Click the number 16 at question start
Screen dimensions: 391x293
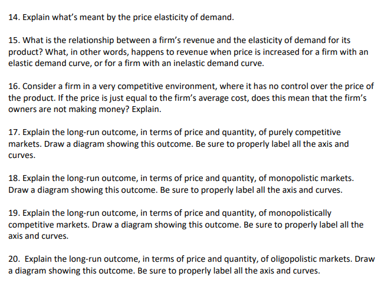coord(14,86)
